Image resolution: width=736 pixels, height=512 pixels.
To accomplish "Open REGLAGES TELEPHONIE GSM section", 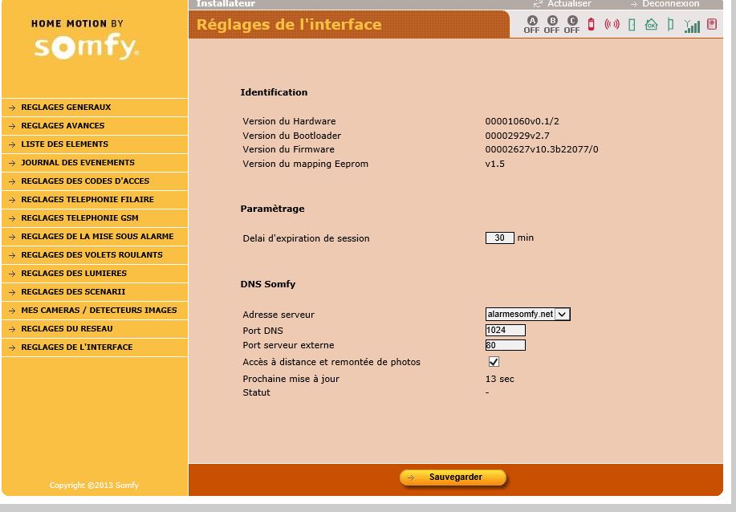I will [x=79, y=218].
